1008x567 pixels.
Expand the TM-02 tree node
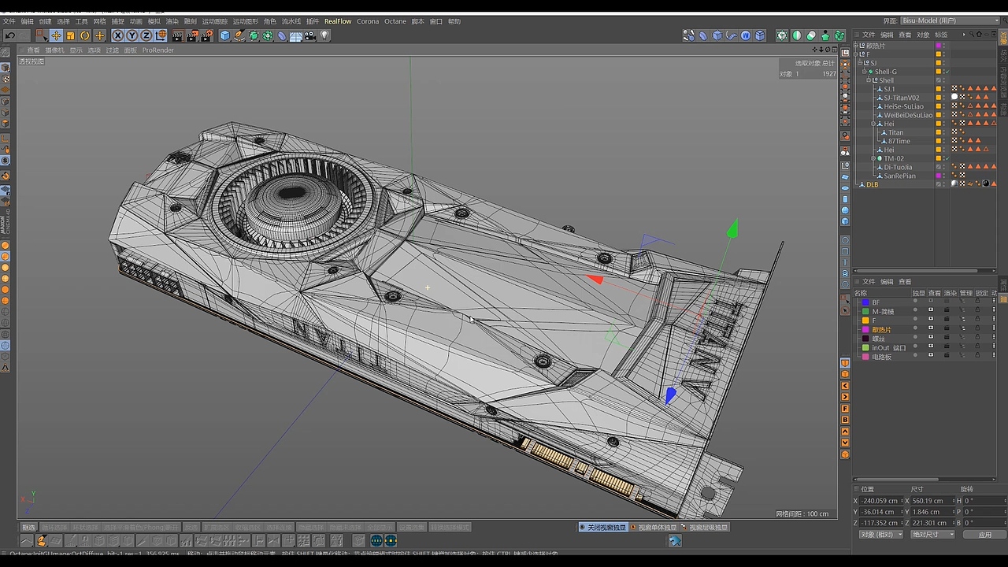873,158
